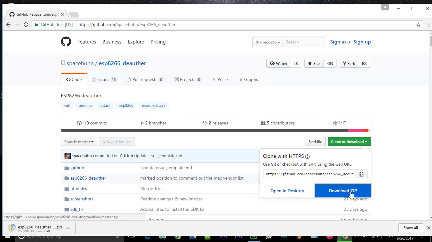This screenshot has height=242, width=432.
Task: Open commit "Readme changes & new images"
Action: (x=171, y=199)
